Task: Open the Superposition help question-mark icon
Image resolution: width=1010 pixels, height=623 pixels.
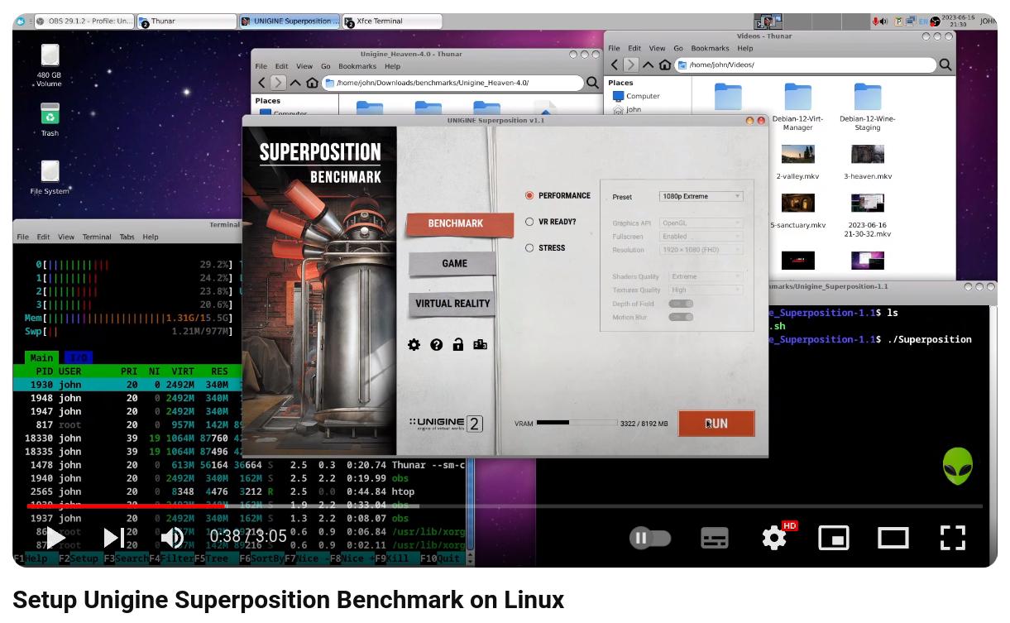Action: coord(436,344)
